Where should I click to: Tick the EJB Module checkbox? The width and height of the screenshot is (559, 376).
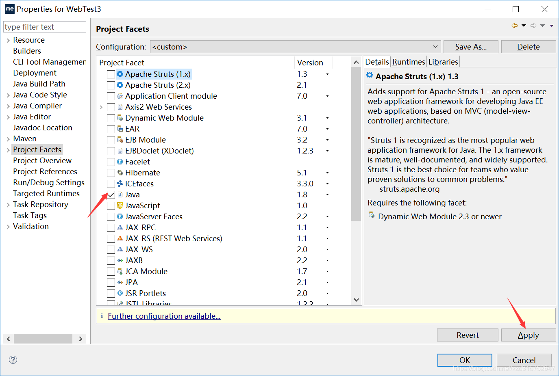111,140
